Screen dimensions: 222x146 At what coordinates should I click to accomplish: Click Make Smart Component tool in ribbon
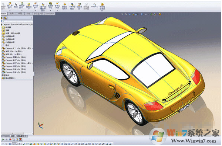coord(102,7)
